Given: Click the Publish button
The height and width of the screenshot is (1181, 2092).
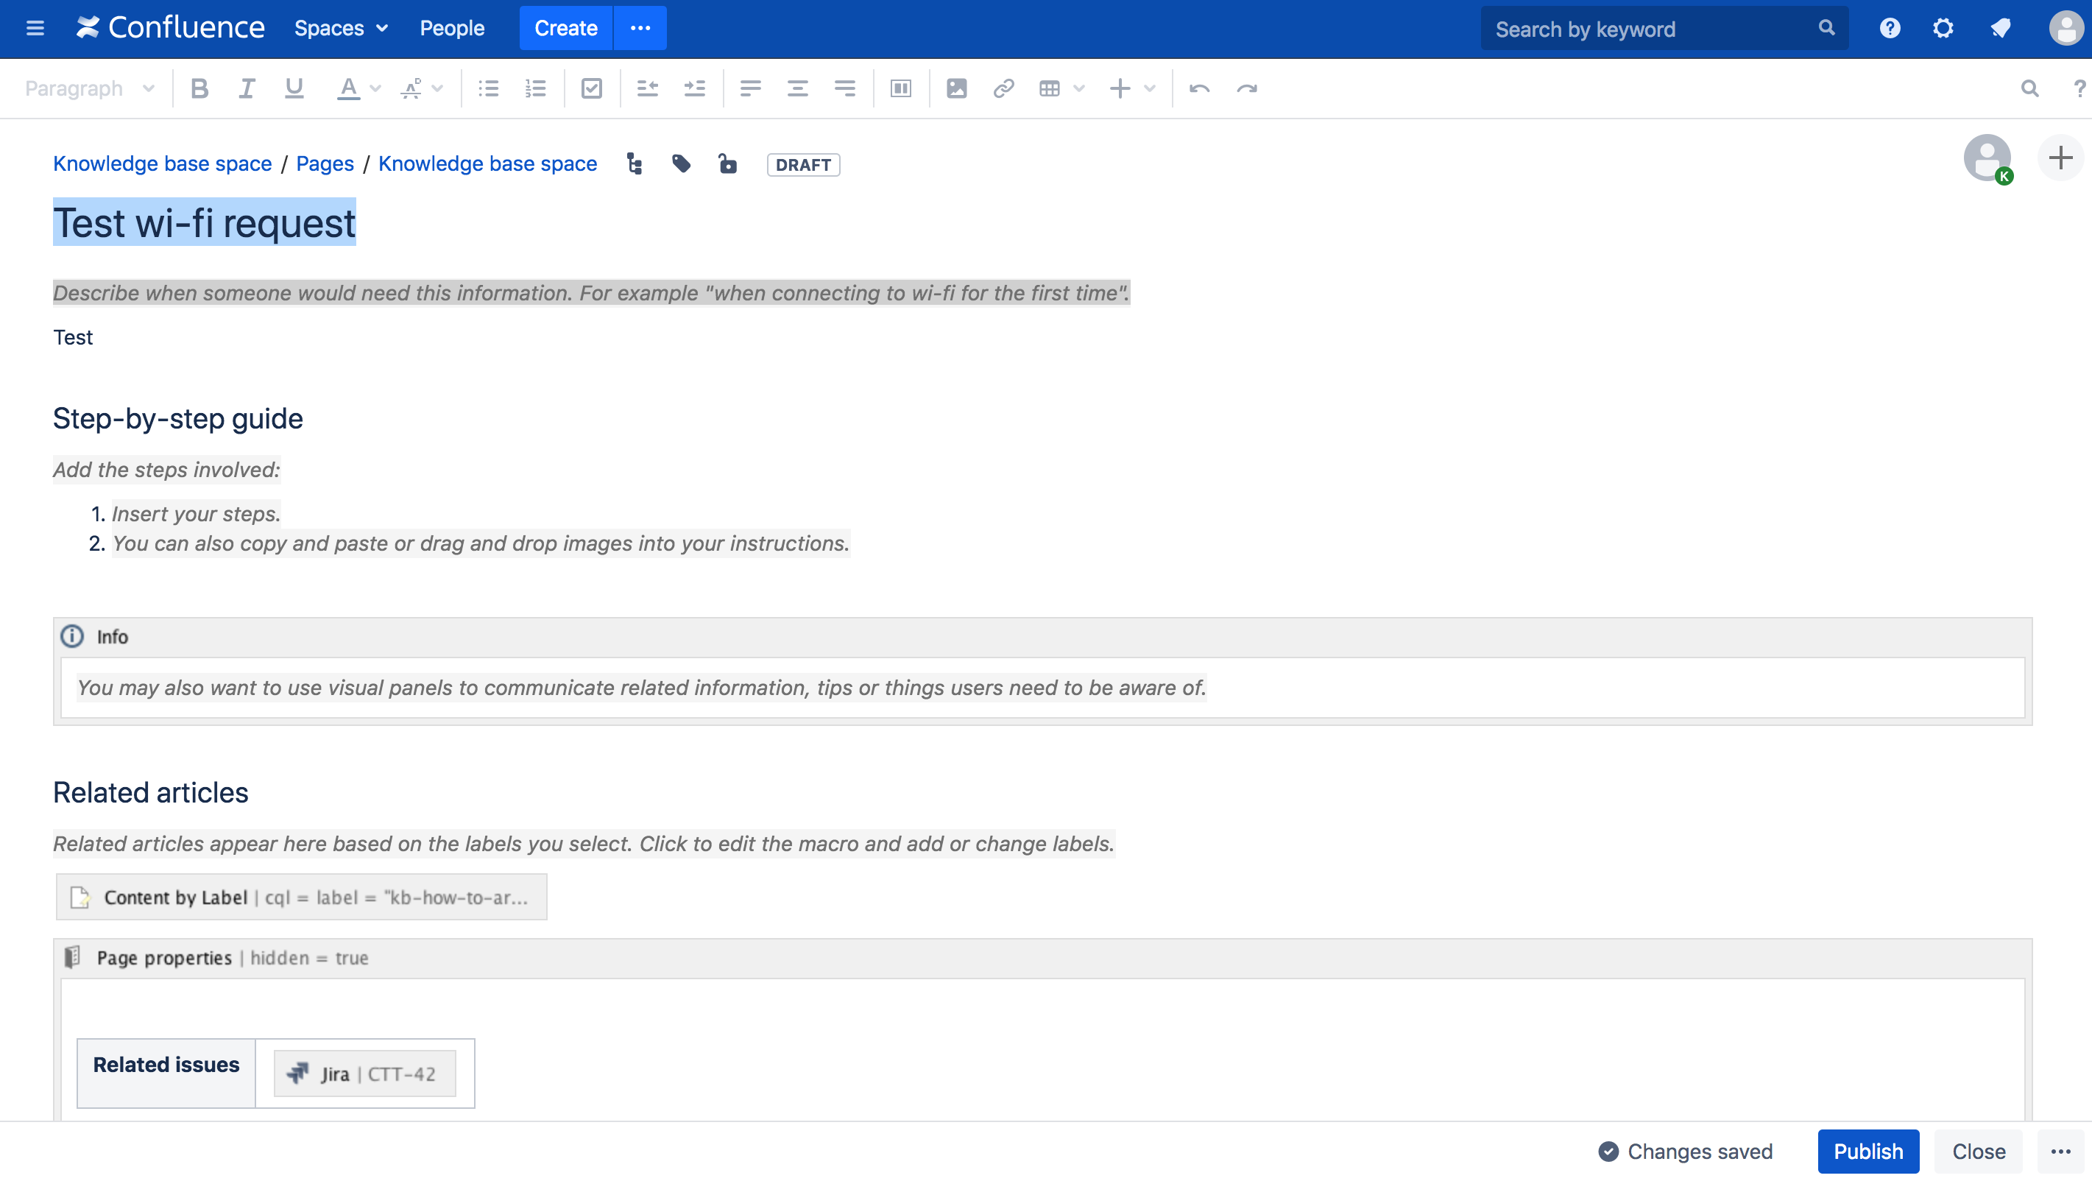Looking at the screenshot, I should 1868,1151.
